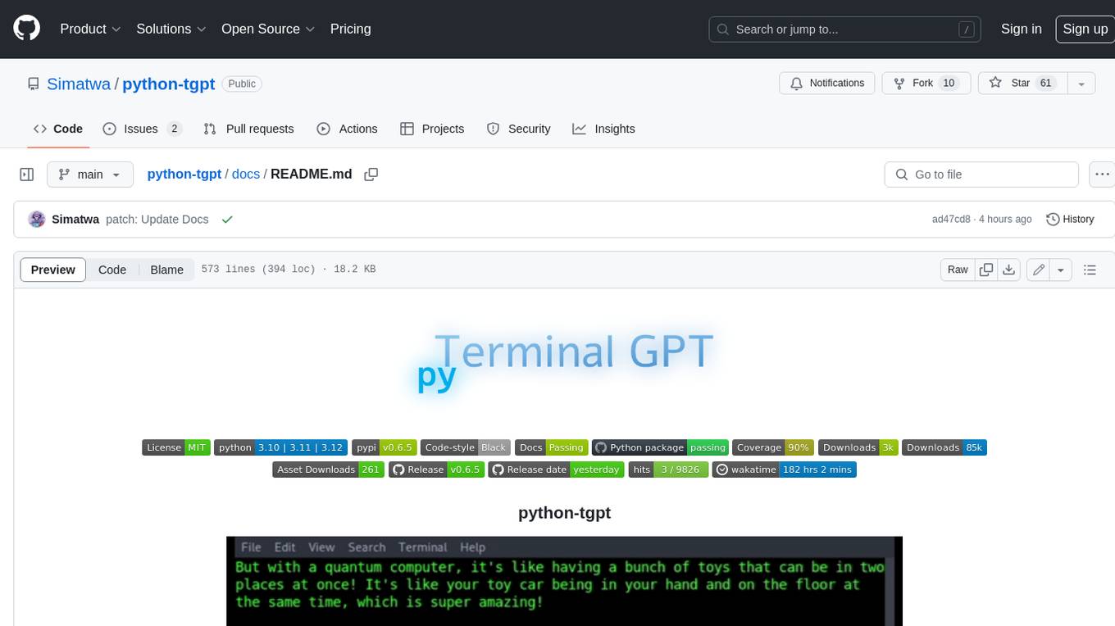The image size is (1115, 626).
Task: Edit this file with the pencil icon
Action: (1039, 270)
